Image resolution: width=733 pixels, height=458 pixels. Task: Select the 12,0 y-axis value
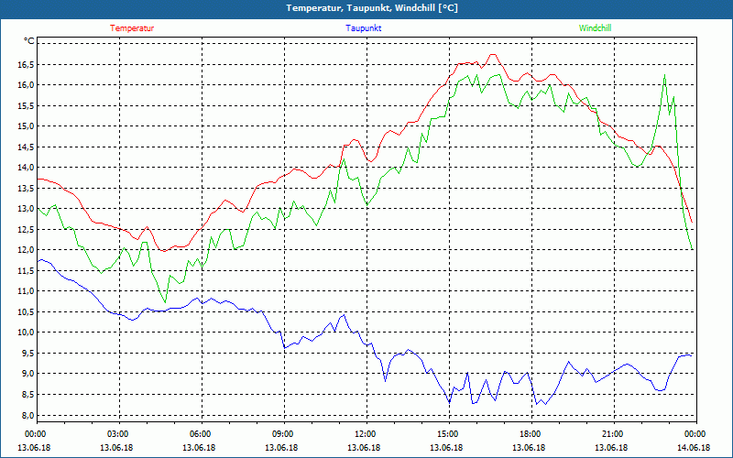(x=26, y=249)
